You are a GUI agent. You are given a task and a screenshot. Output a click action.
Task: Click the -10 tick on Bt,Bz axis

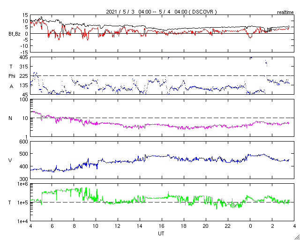point(23,46)
